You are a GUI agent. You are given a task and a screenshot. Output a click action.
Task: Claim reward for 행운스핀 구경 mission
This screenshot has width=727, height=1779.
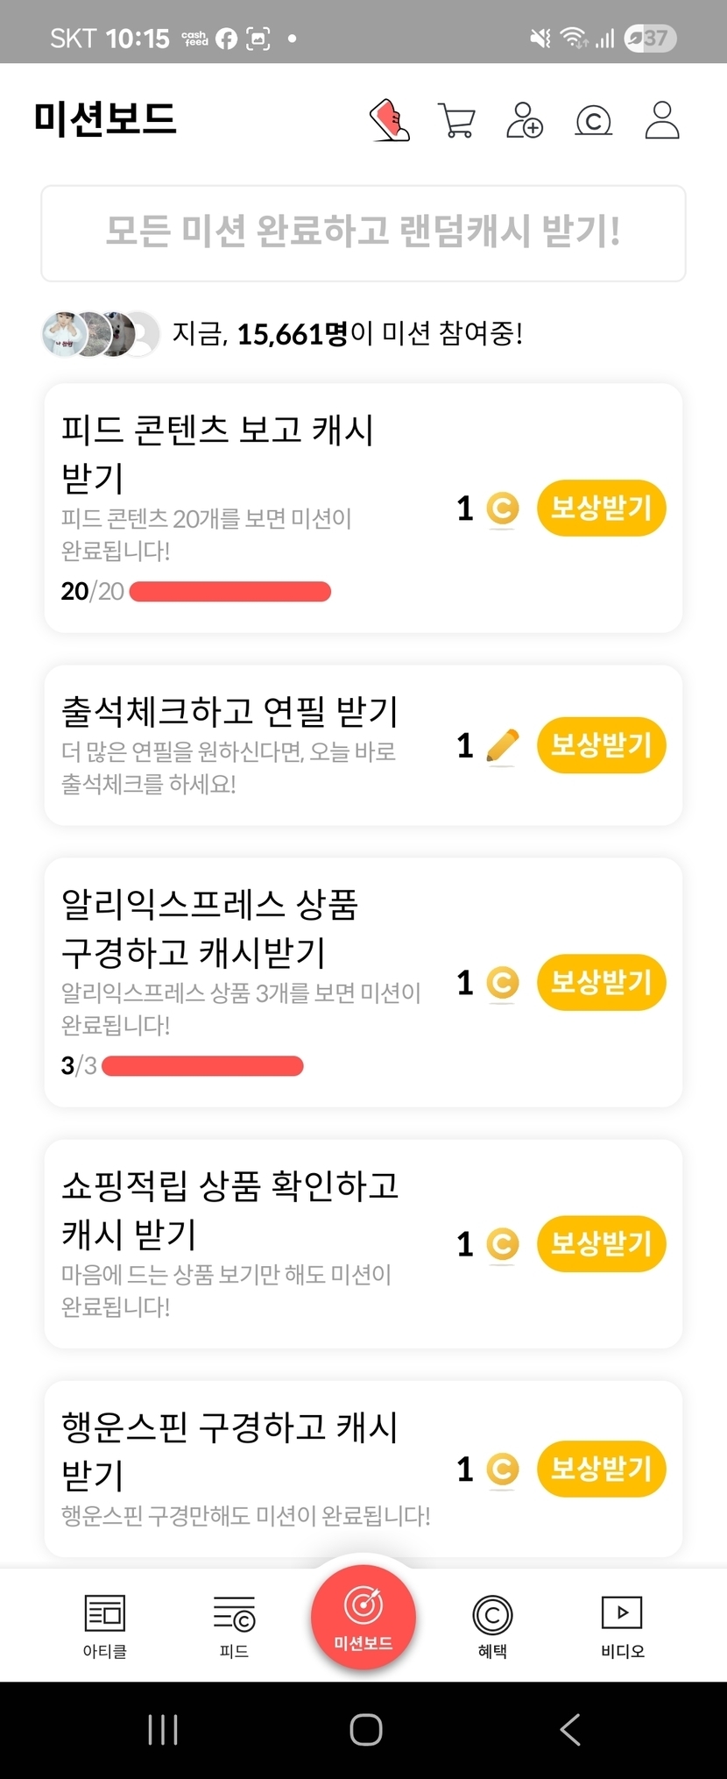[601, 1469]
